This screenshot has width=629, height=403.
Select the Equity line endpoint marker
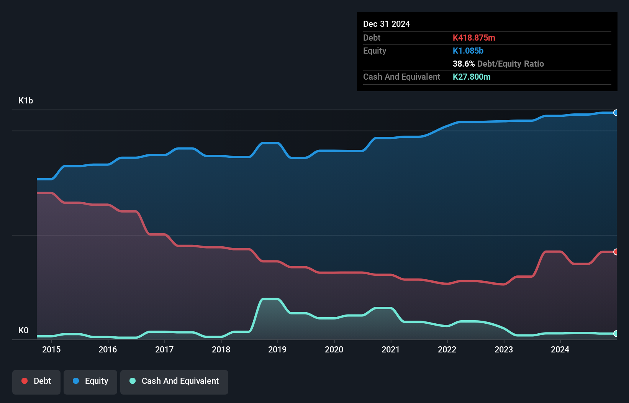point(616,113)
